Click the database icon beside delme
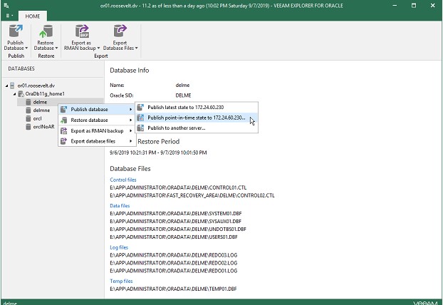Screen dimensions: 443x305 pyautogui.click(x=28, y=102)
